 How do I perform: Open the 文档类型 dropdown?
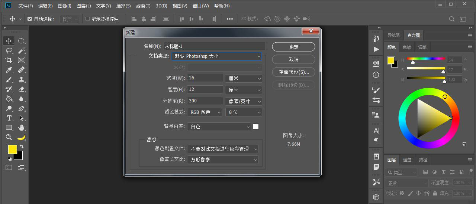coord(216,56)
